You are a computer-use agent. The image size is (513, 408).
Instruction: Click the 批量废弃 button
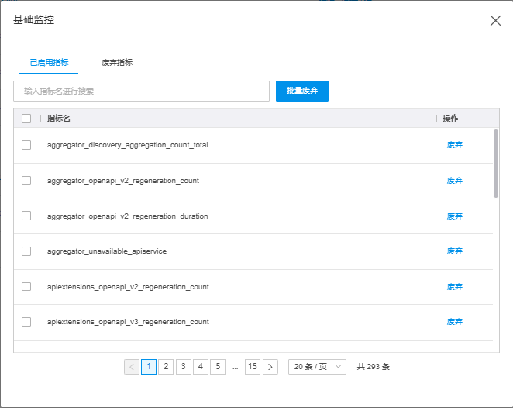point(302,91)
